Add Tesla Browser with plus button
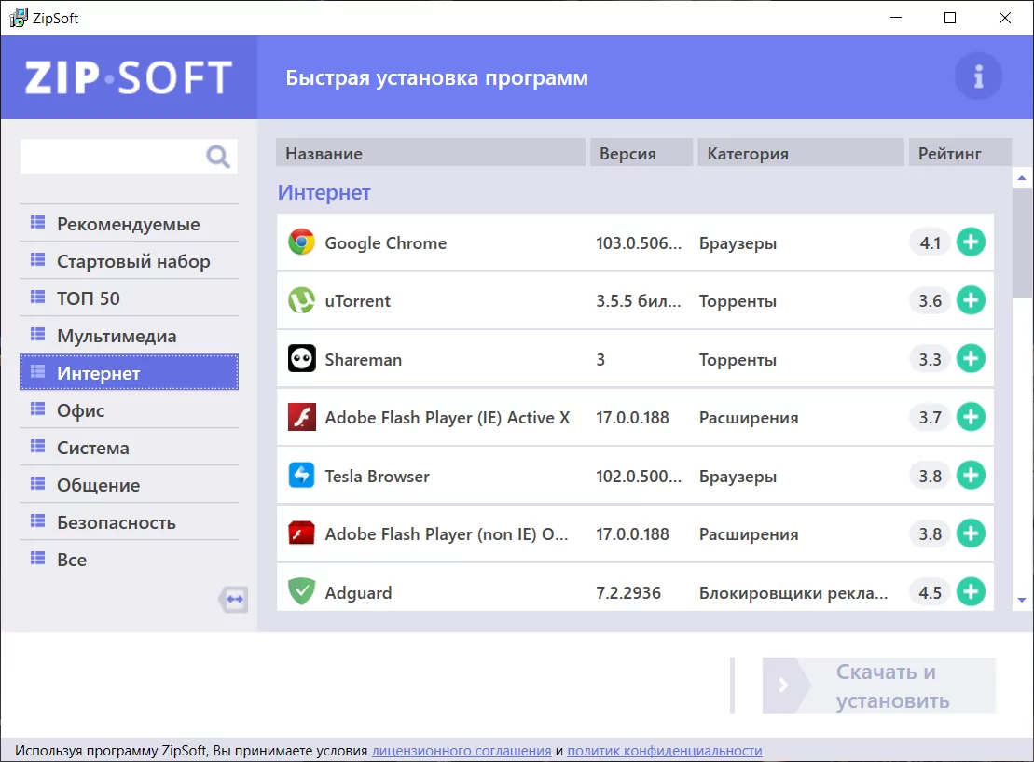The width and height of the screenshot is (1034, 762). click(x=971, y=475)
